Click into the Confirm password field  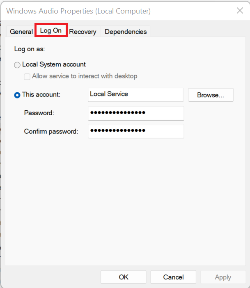[x=135, y=131]
